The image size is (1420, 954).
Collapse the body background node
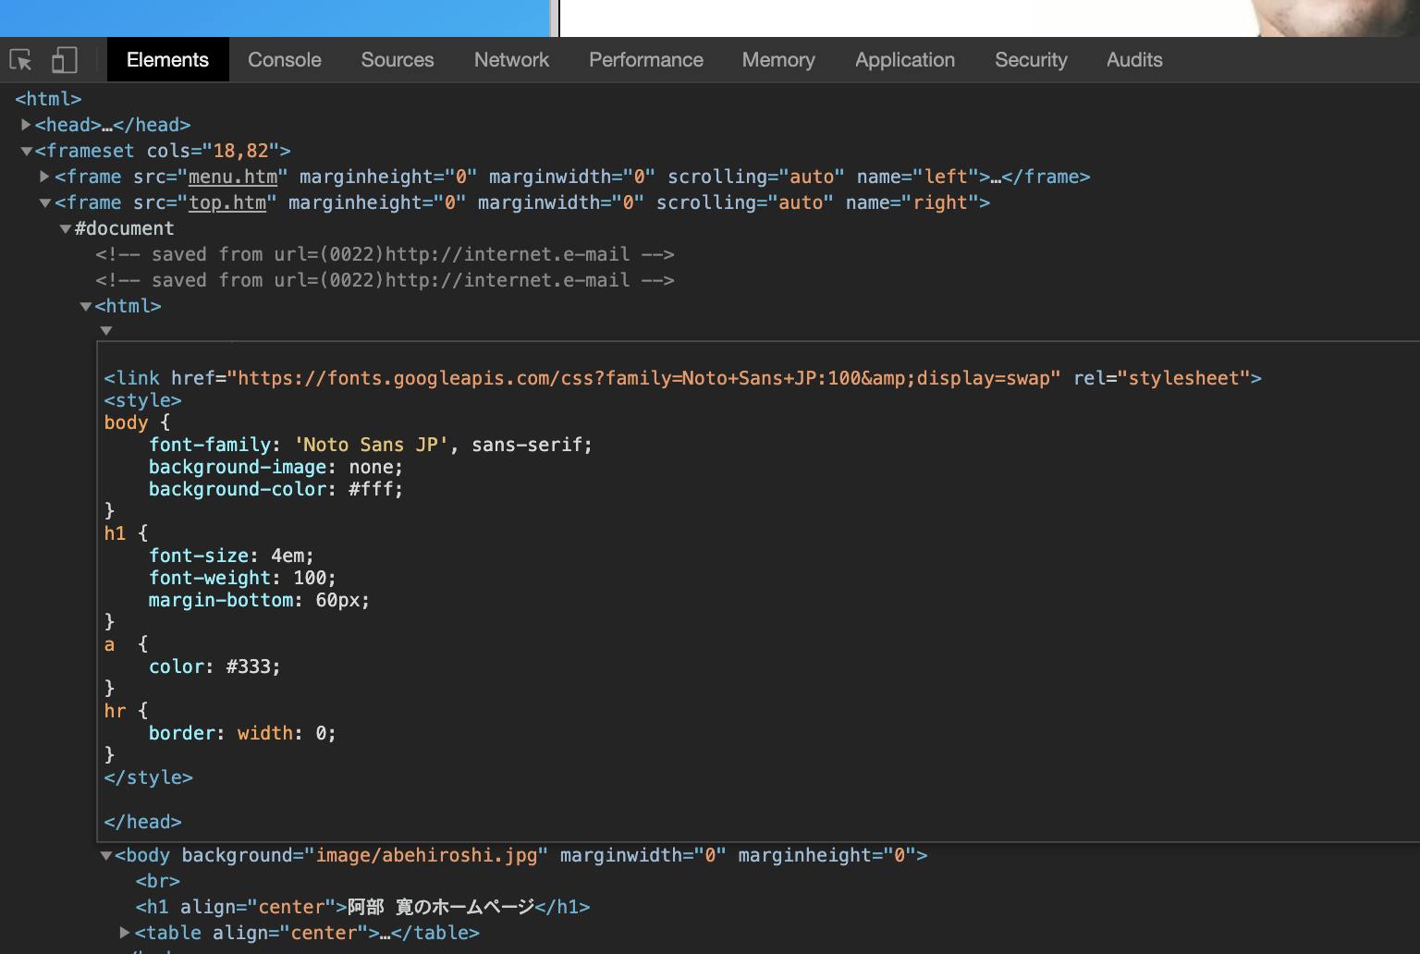click(x=105, y=855)
